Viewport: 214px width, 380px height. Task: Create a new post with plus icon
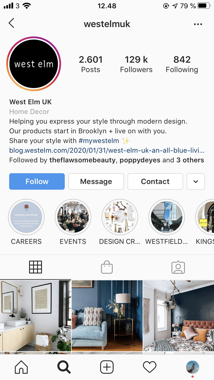click(x=107, y=367)
